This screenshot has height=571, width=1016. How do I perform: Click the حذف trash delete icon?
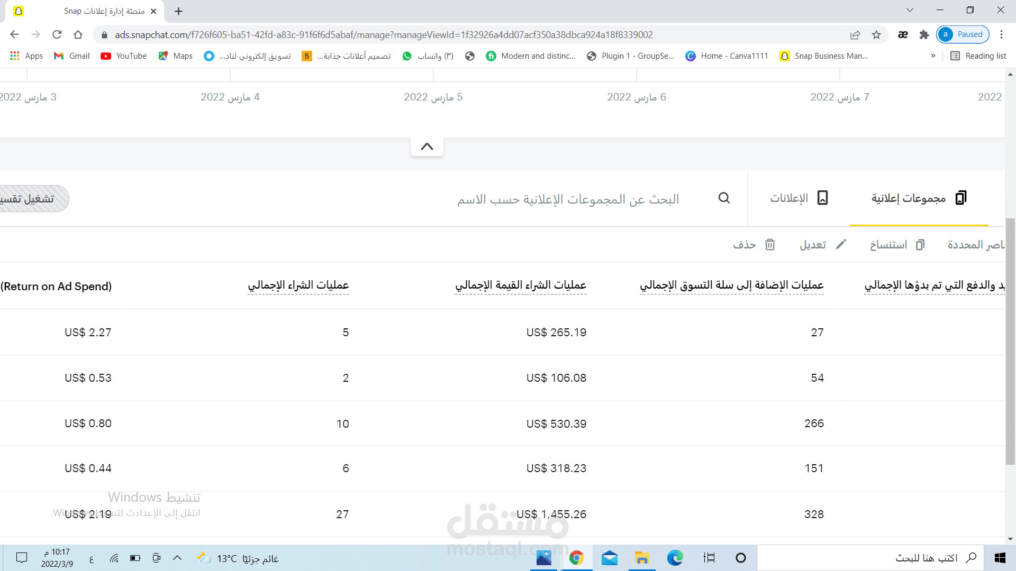tap(770, 244)
